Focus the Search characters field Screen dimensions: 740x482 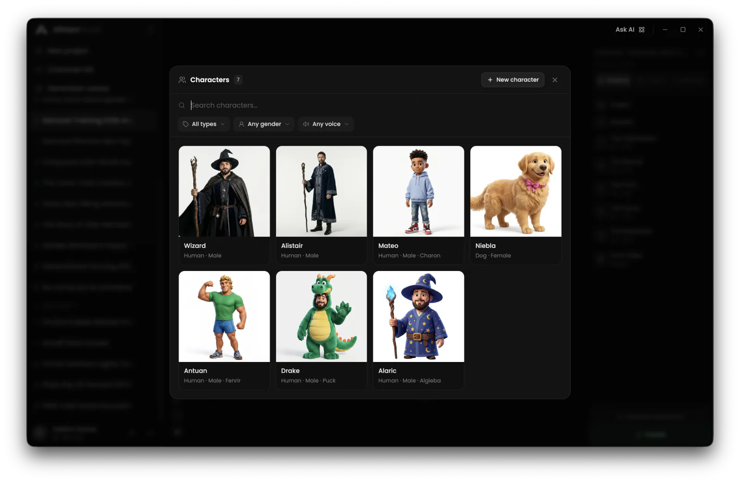(x=370, y=105)
